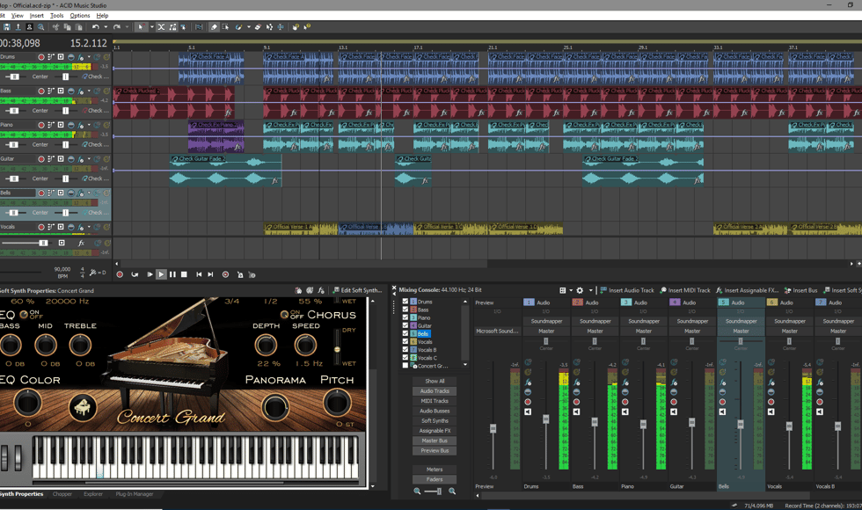Click the fx icon in Soft Synth Properties header

[x=321, y=290]
